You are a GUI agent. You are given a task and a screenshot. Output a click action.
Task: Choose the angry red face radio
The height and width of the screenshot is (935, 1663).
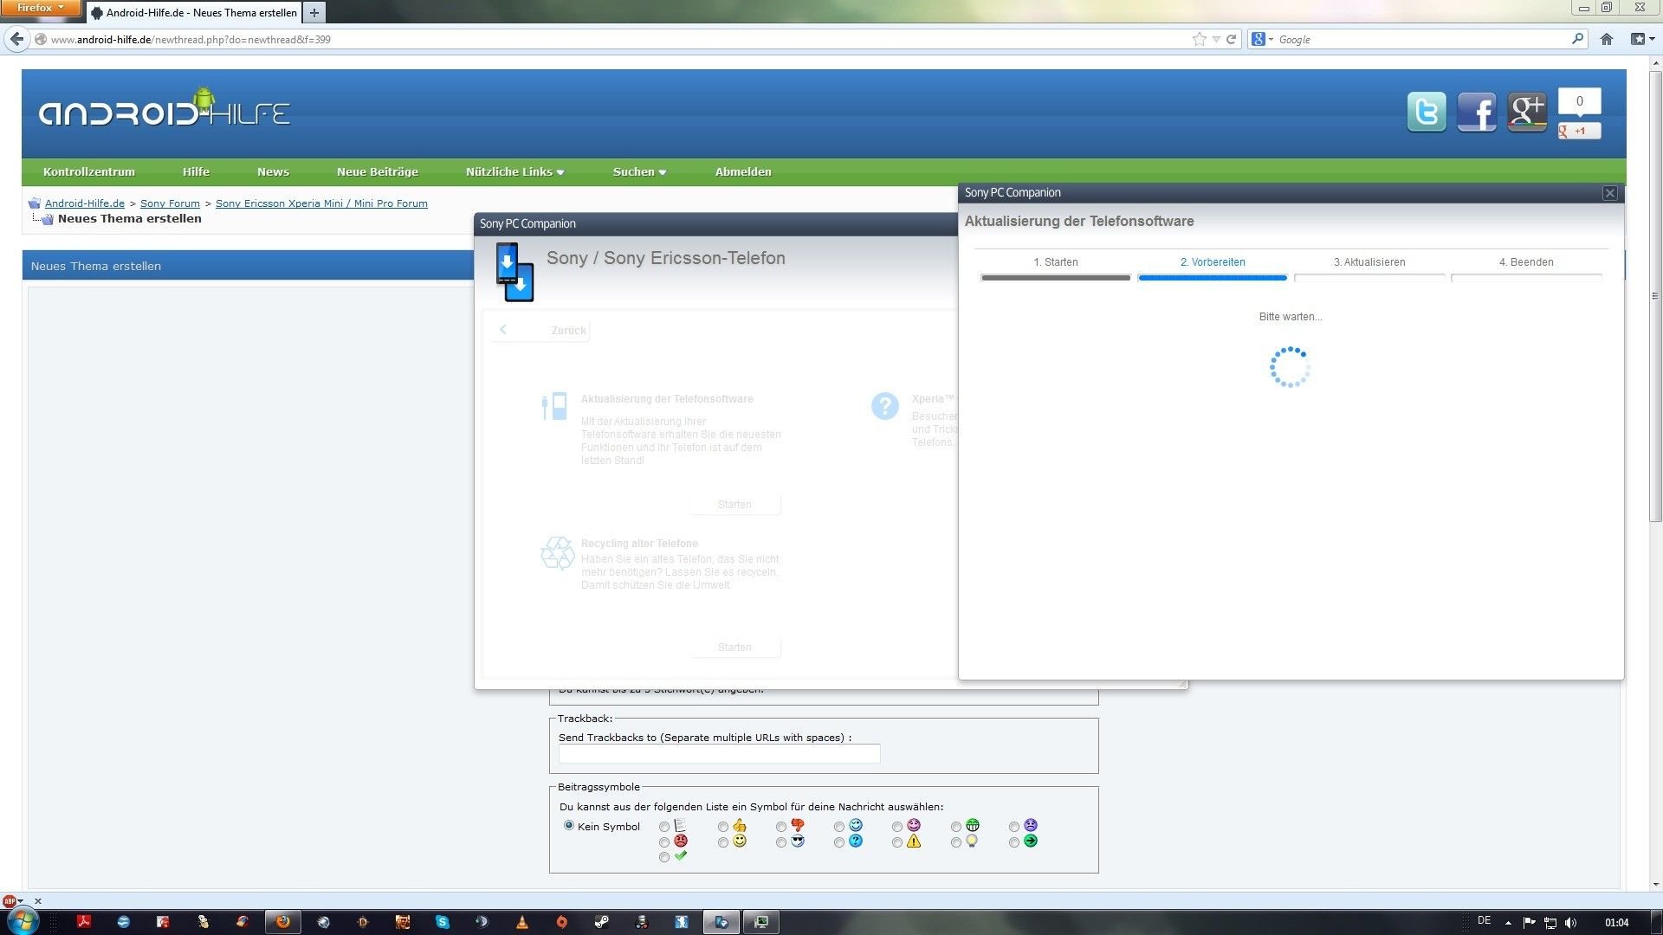click(664, 842)
